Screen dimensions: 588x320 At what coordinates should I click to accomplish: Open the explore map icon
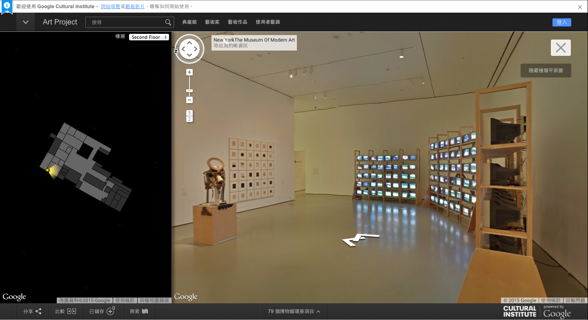(145, 311)
